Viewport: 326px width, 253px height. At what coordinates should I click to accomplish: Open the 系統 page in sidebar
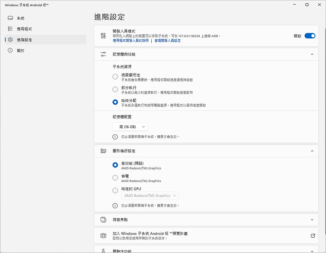[x=46, y=18]
